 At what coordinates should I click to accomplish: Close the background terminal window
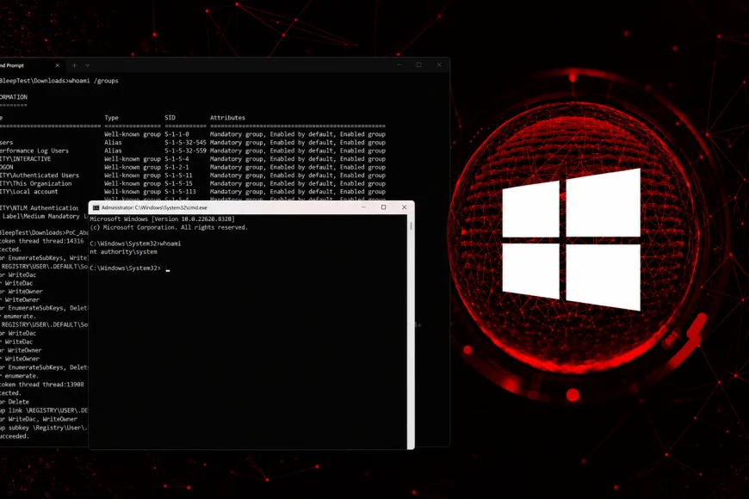(439, 65)
